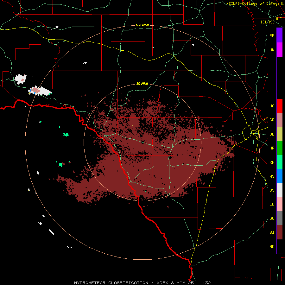The image size is (285, 285).
Task: Click the "BD" legend label
Action: (272, 134)
